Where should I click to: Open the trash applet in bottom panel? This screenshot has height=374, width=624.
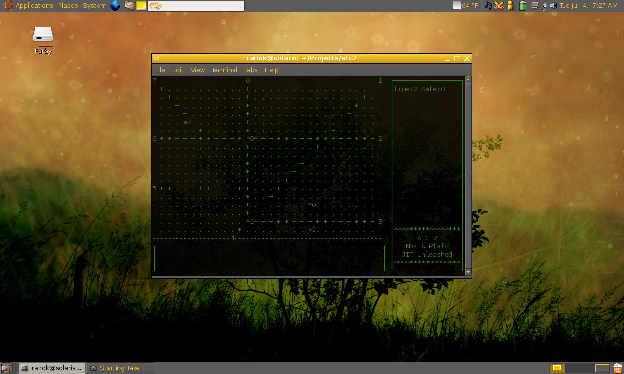tap(618, 368)
